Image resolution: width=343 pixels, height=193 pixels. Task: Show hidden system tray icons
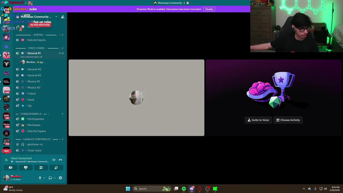coord(304,189)
